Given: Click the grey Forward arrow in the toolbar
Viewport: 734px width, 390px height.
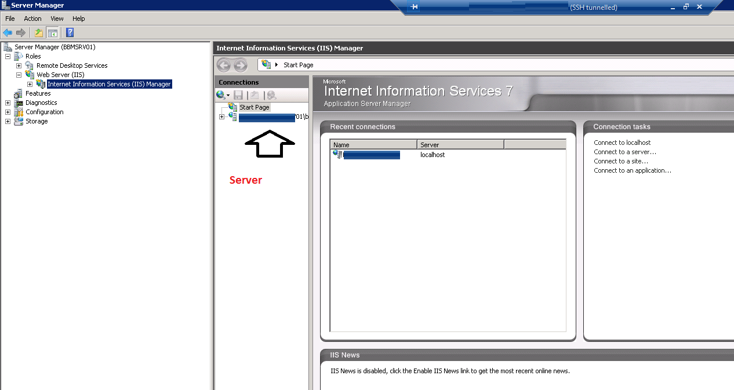Looking at the screenshot, I should point(21,32).
